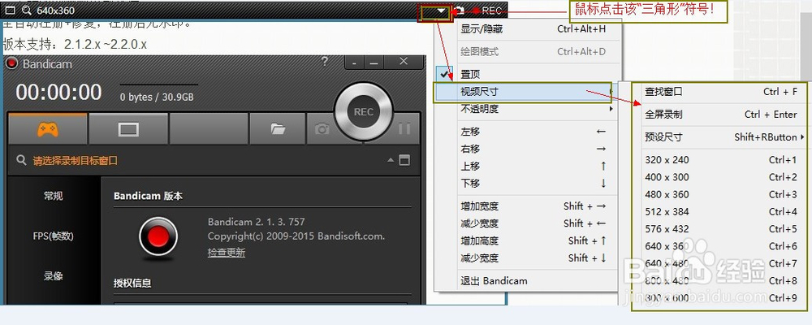Choose 减少宽度 with Shift + ← shortcut
This screenshot has height=325, width=812.
[x=527, y=223]
